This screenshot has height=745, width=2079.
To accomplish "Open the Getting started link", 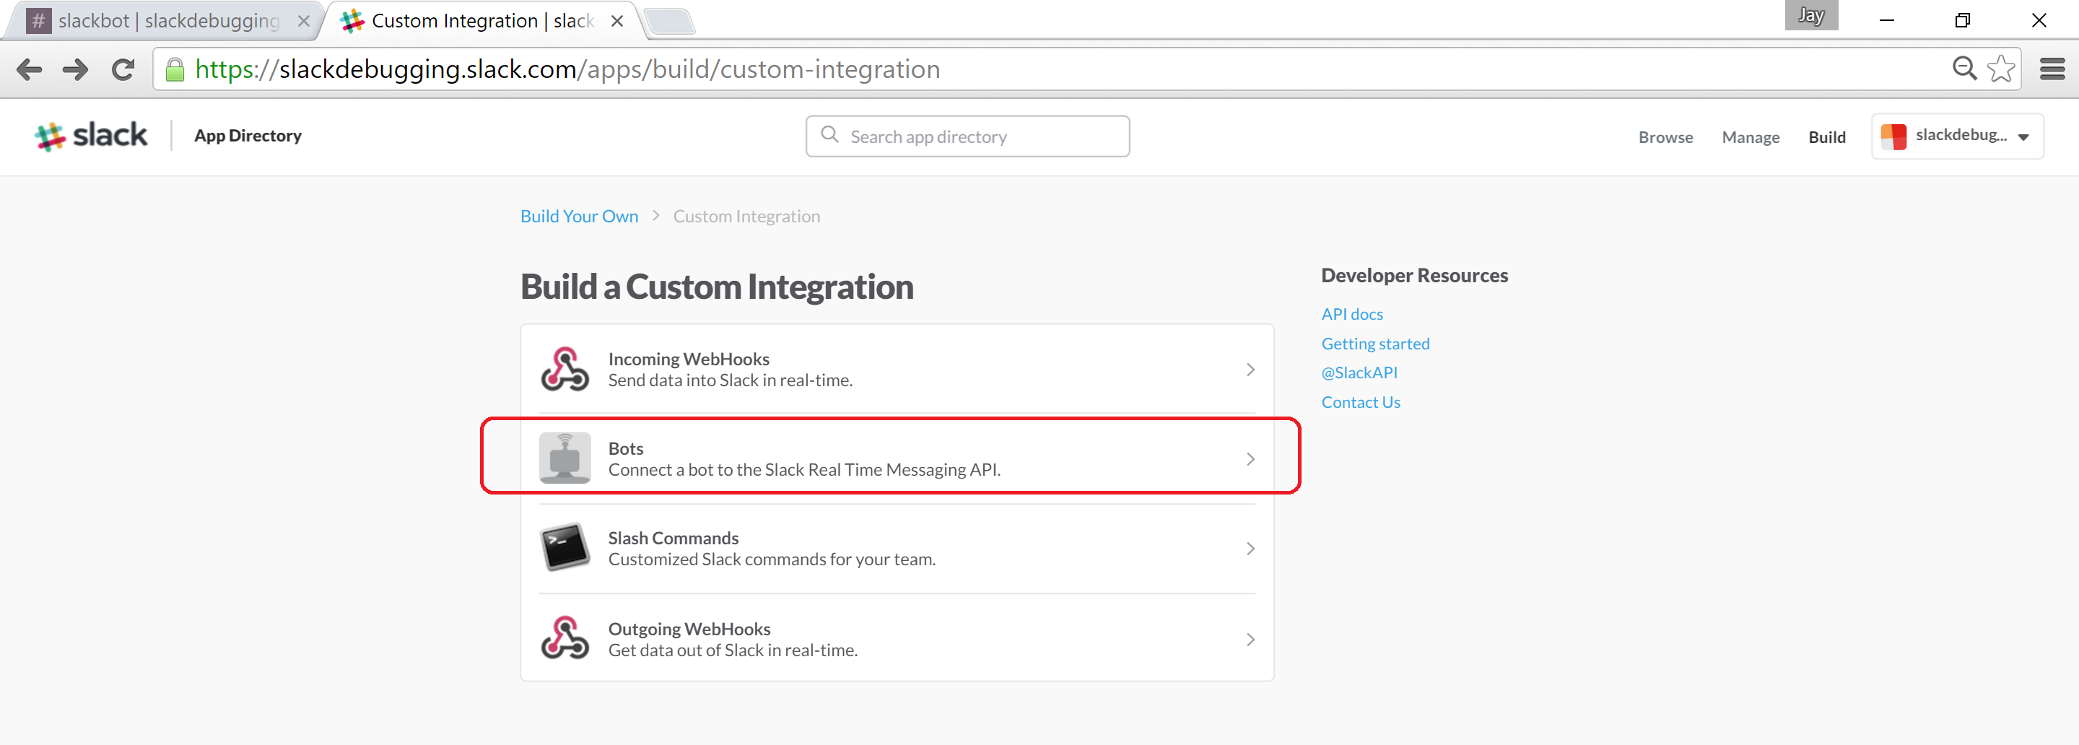I will pyautogui.click(x=1375, y=344).
